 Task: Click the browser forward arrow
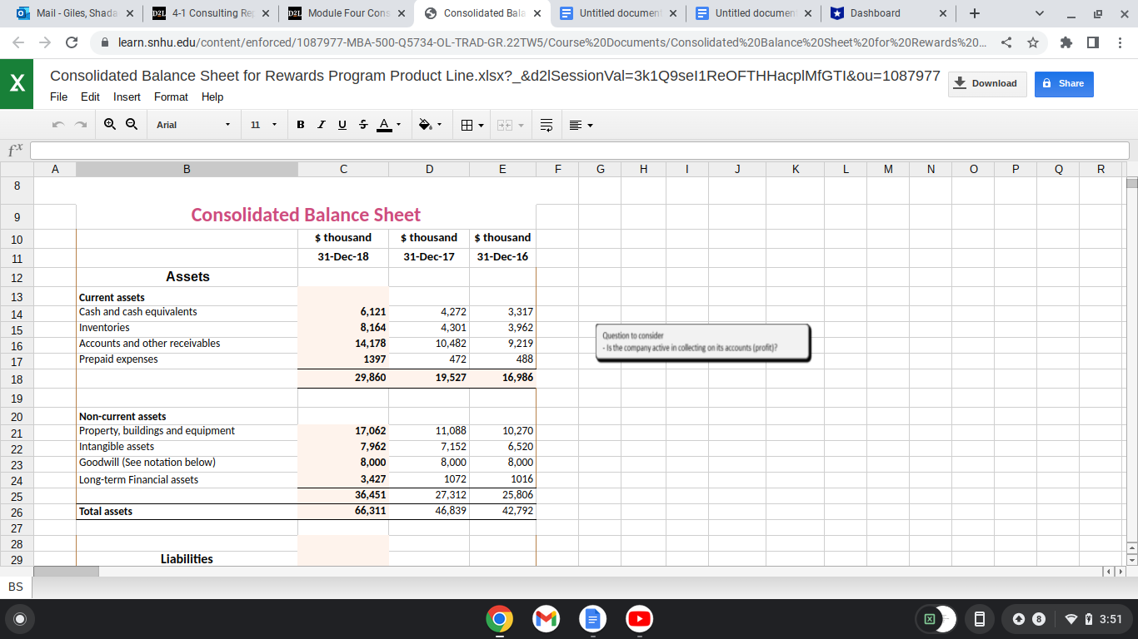[45, 42]
